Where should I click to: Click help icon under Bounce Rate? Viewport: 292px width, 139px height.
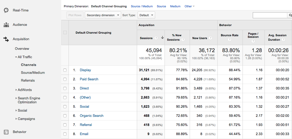pyautogui.click(x=229, y=40)
